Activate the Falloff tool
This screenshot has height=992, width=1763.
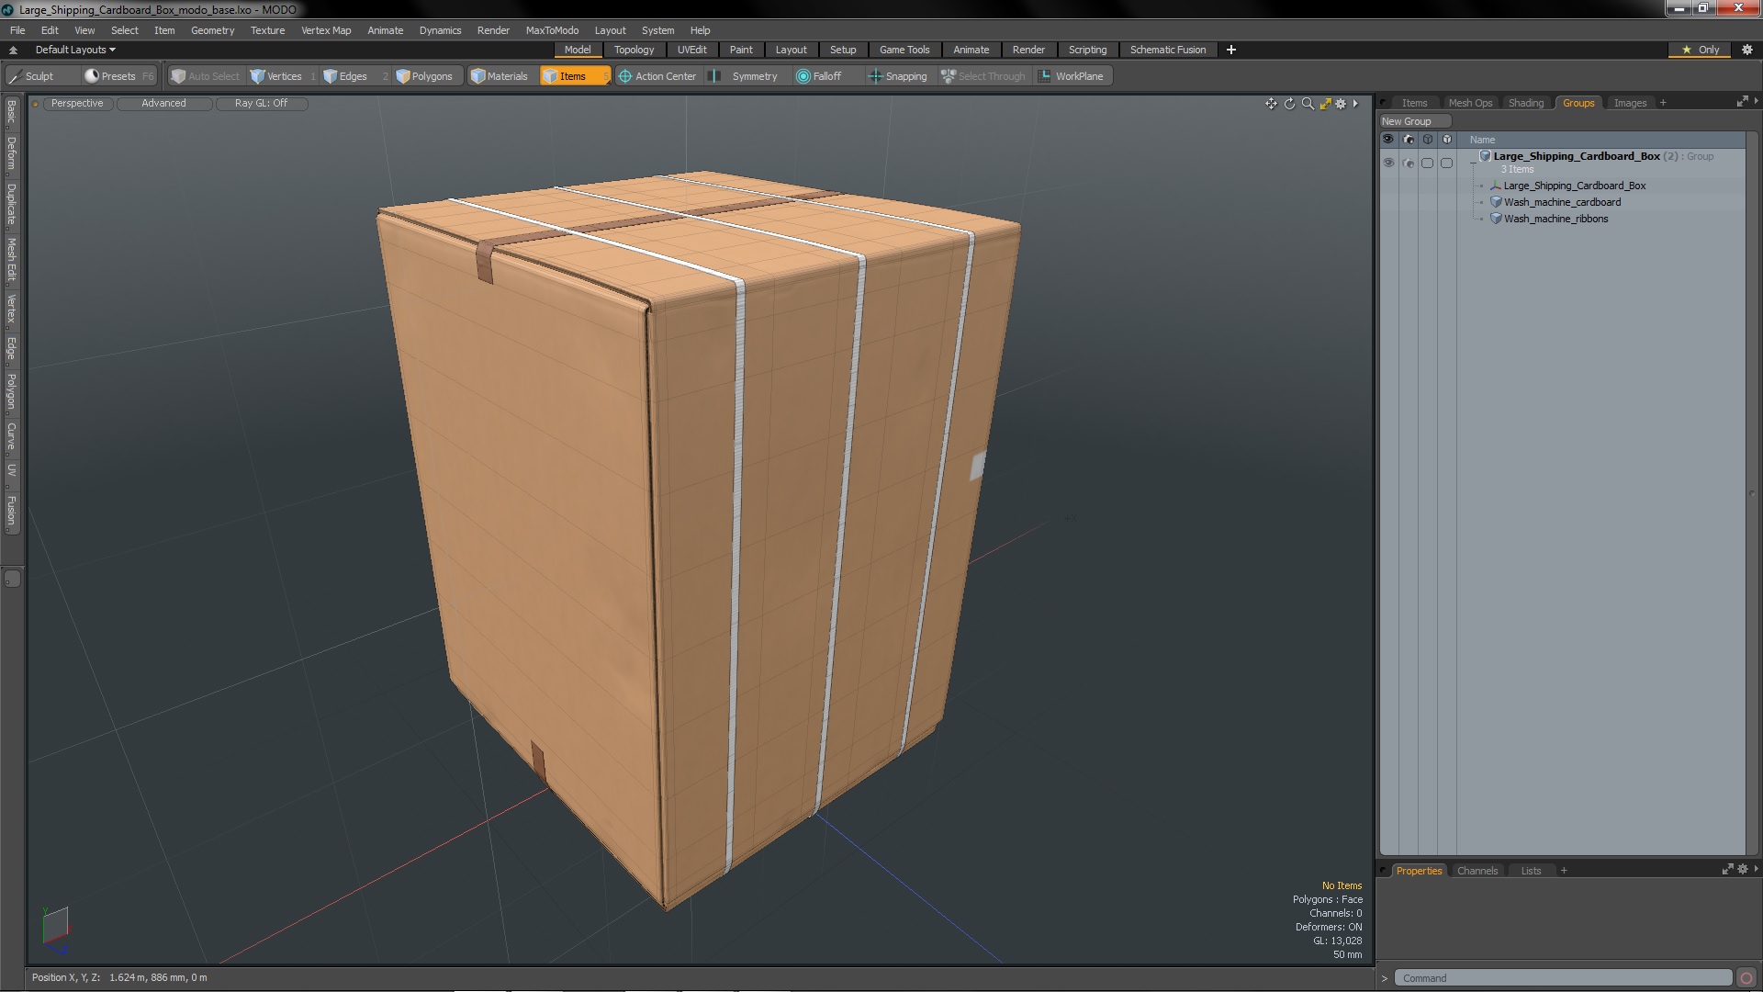point(818,76)
